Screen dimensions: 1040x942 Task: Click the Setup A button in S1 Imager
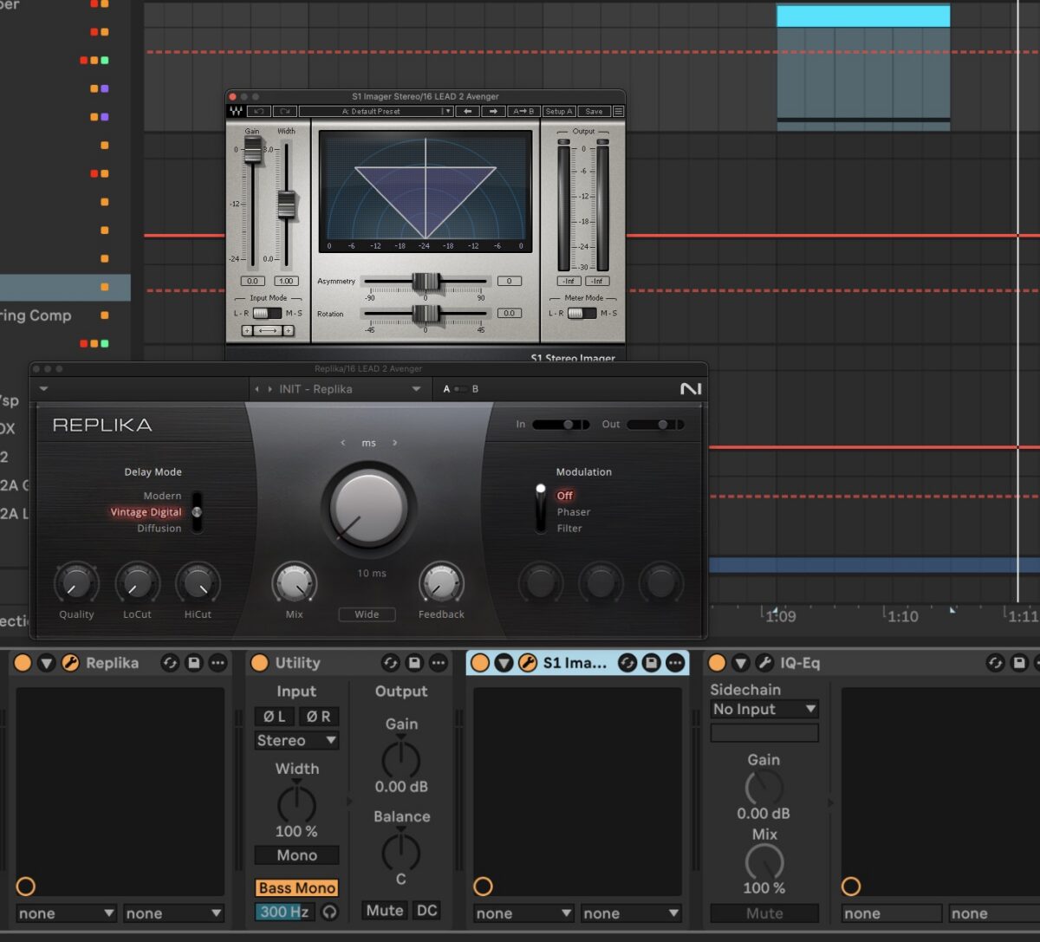coord(559,111)
